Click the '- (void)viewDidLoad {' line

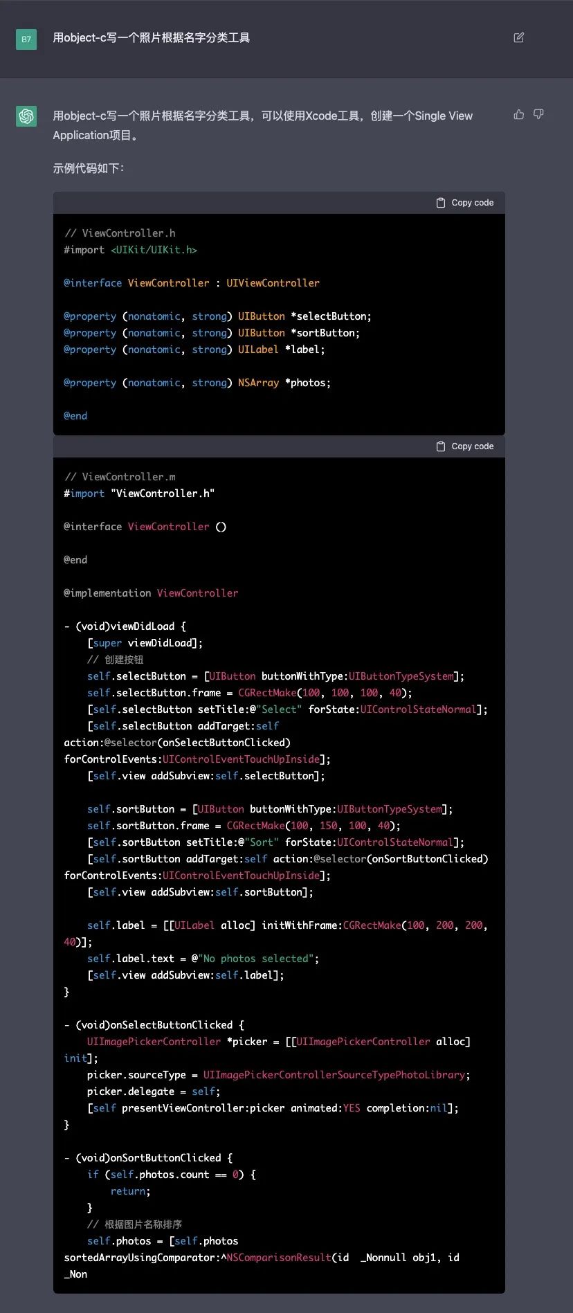125,626
